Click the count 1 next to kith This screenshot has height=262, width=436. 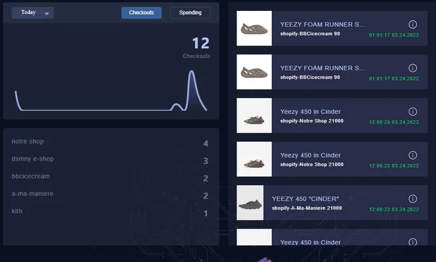(x=206, y=213)
